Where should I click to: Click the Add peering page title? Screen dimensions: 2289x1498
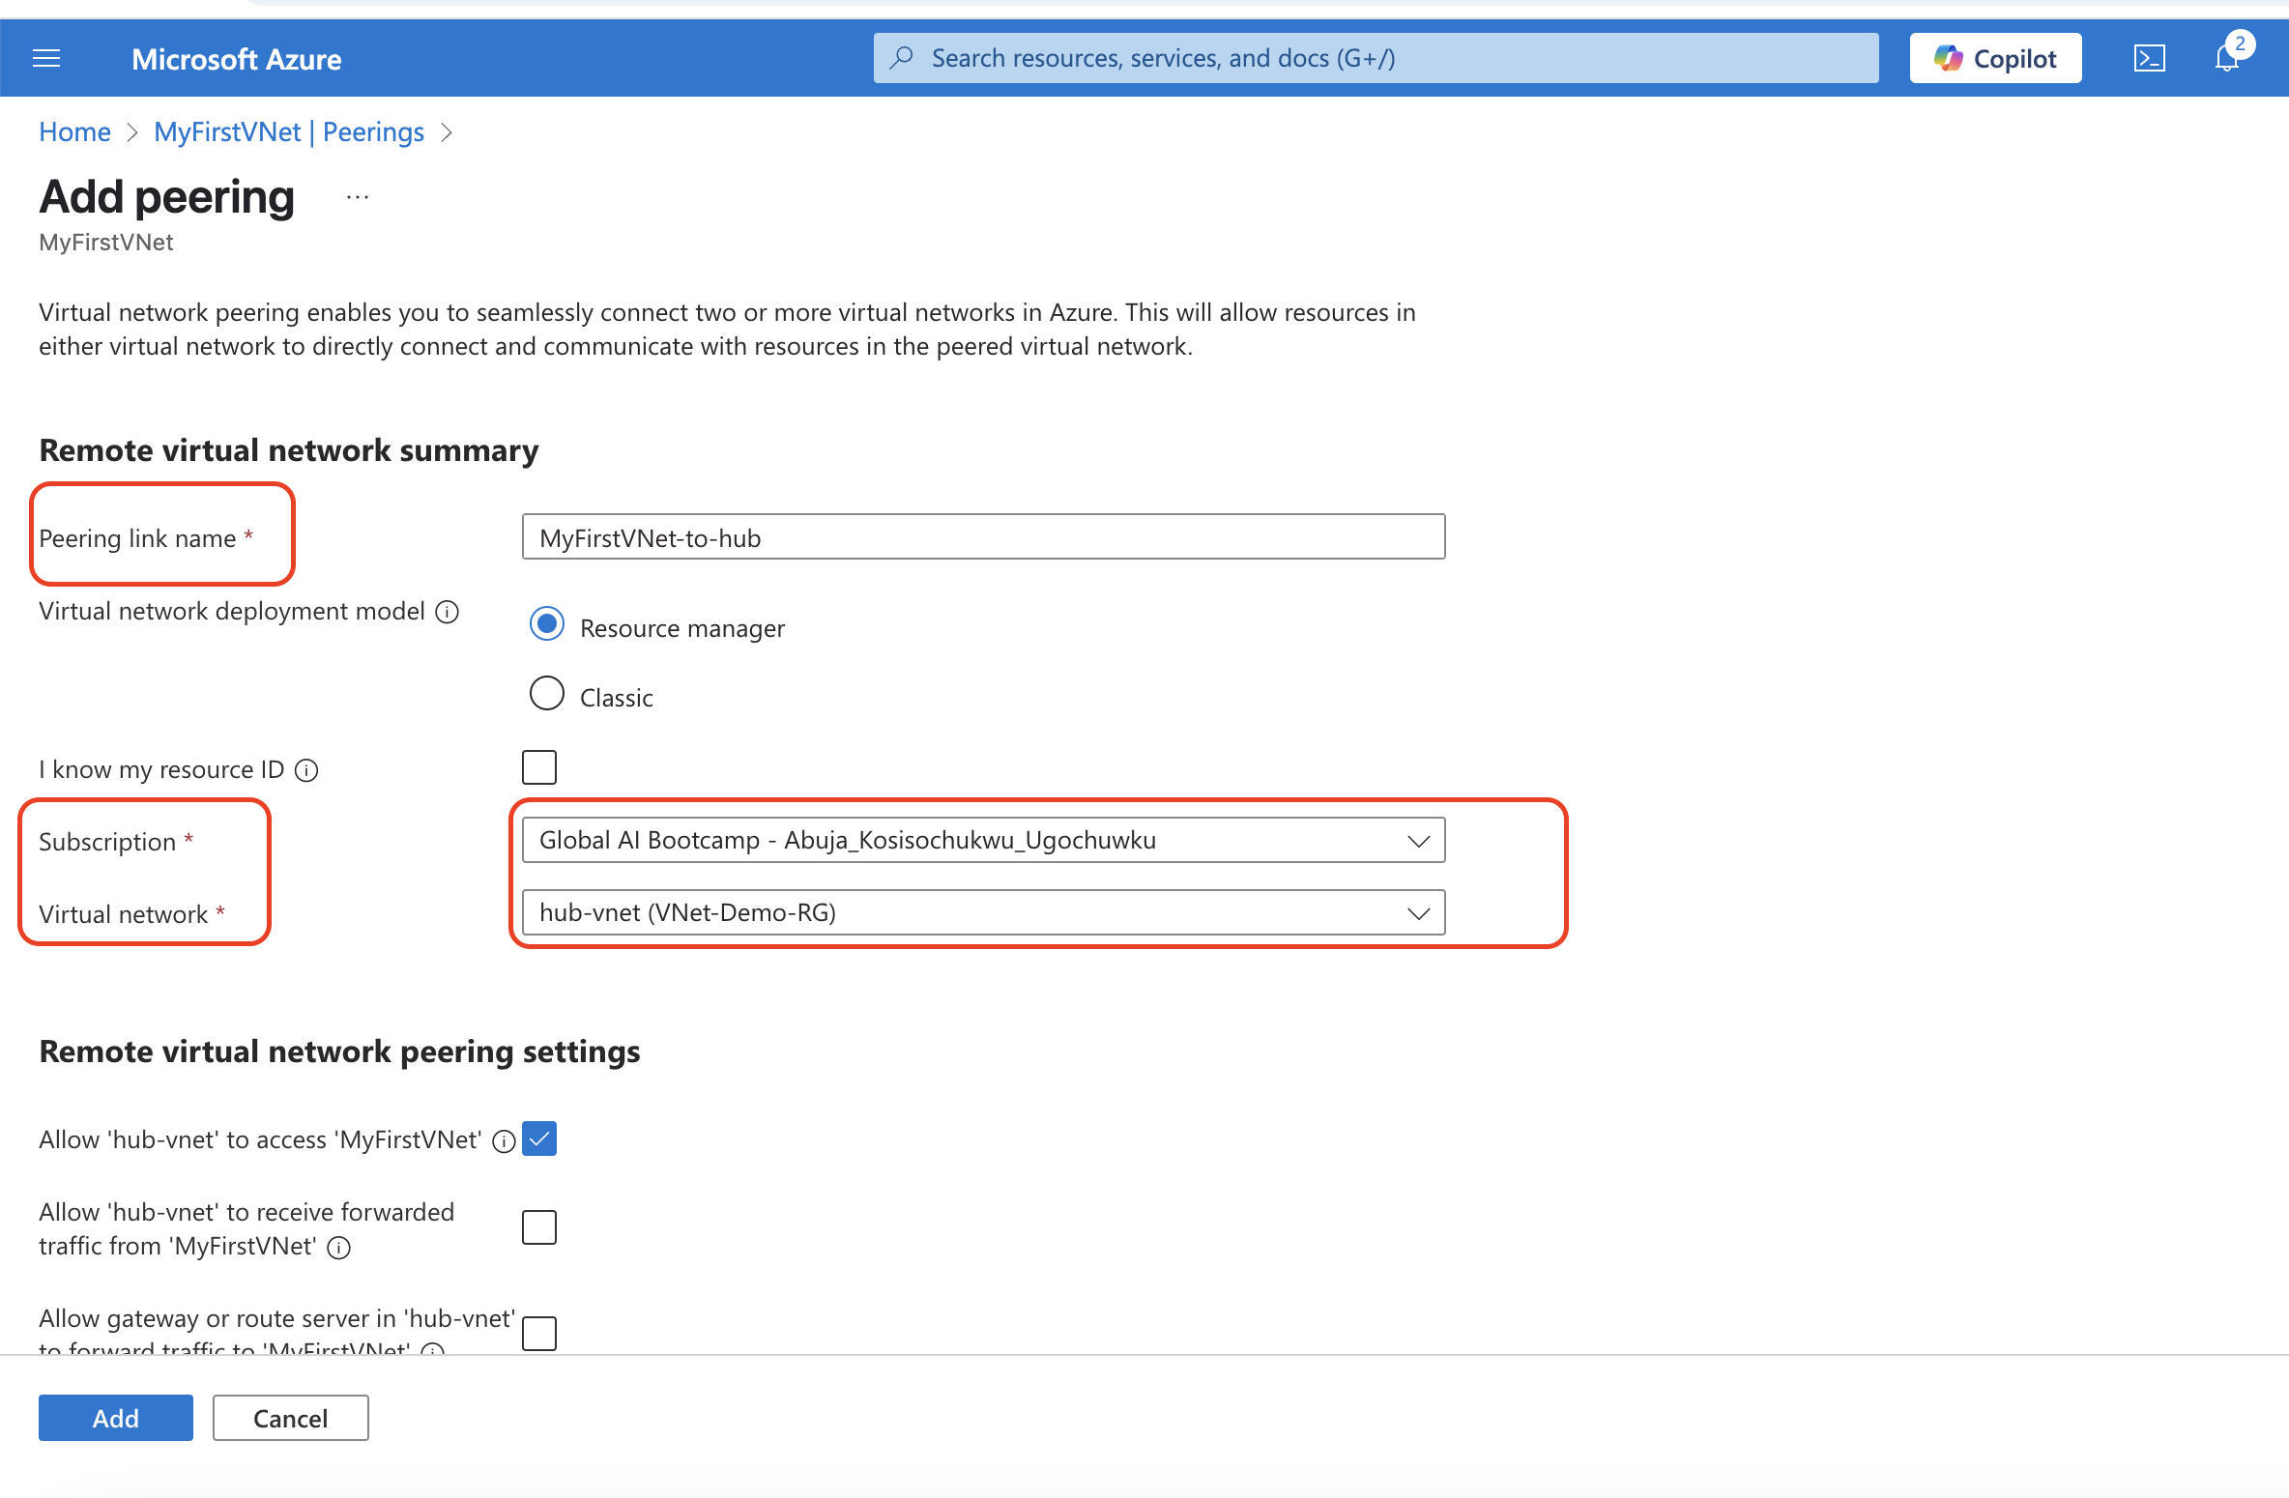pyautogui.click(x=166, y=197)
